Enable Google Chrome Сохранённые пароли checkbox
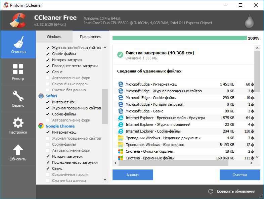Image resolution: width=264 pixels, height=199 pixels. [48, 175]
